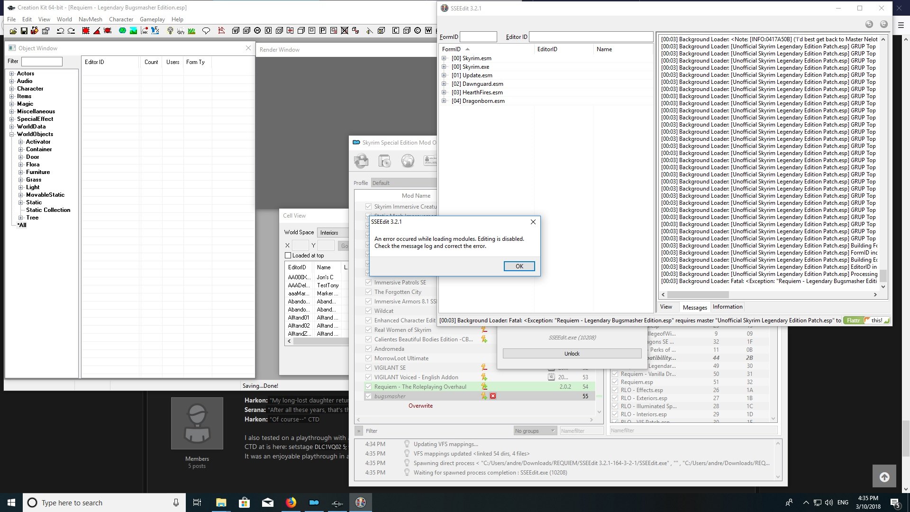Image resolution: width=910 pixels, height=512 pixels.
Task: Expand the Activator subcategory
Action: coord(21,142)
